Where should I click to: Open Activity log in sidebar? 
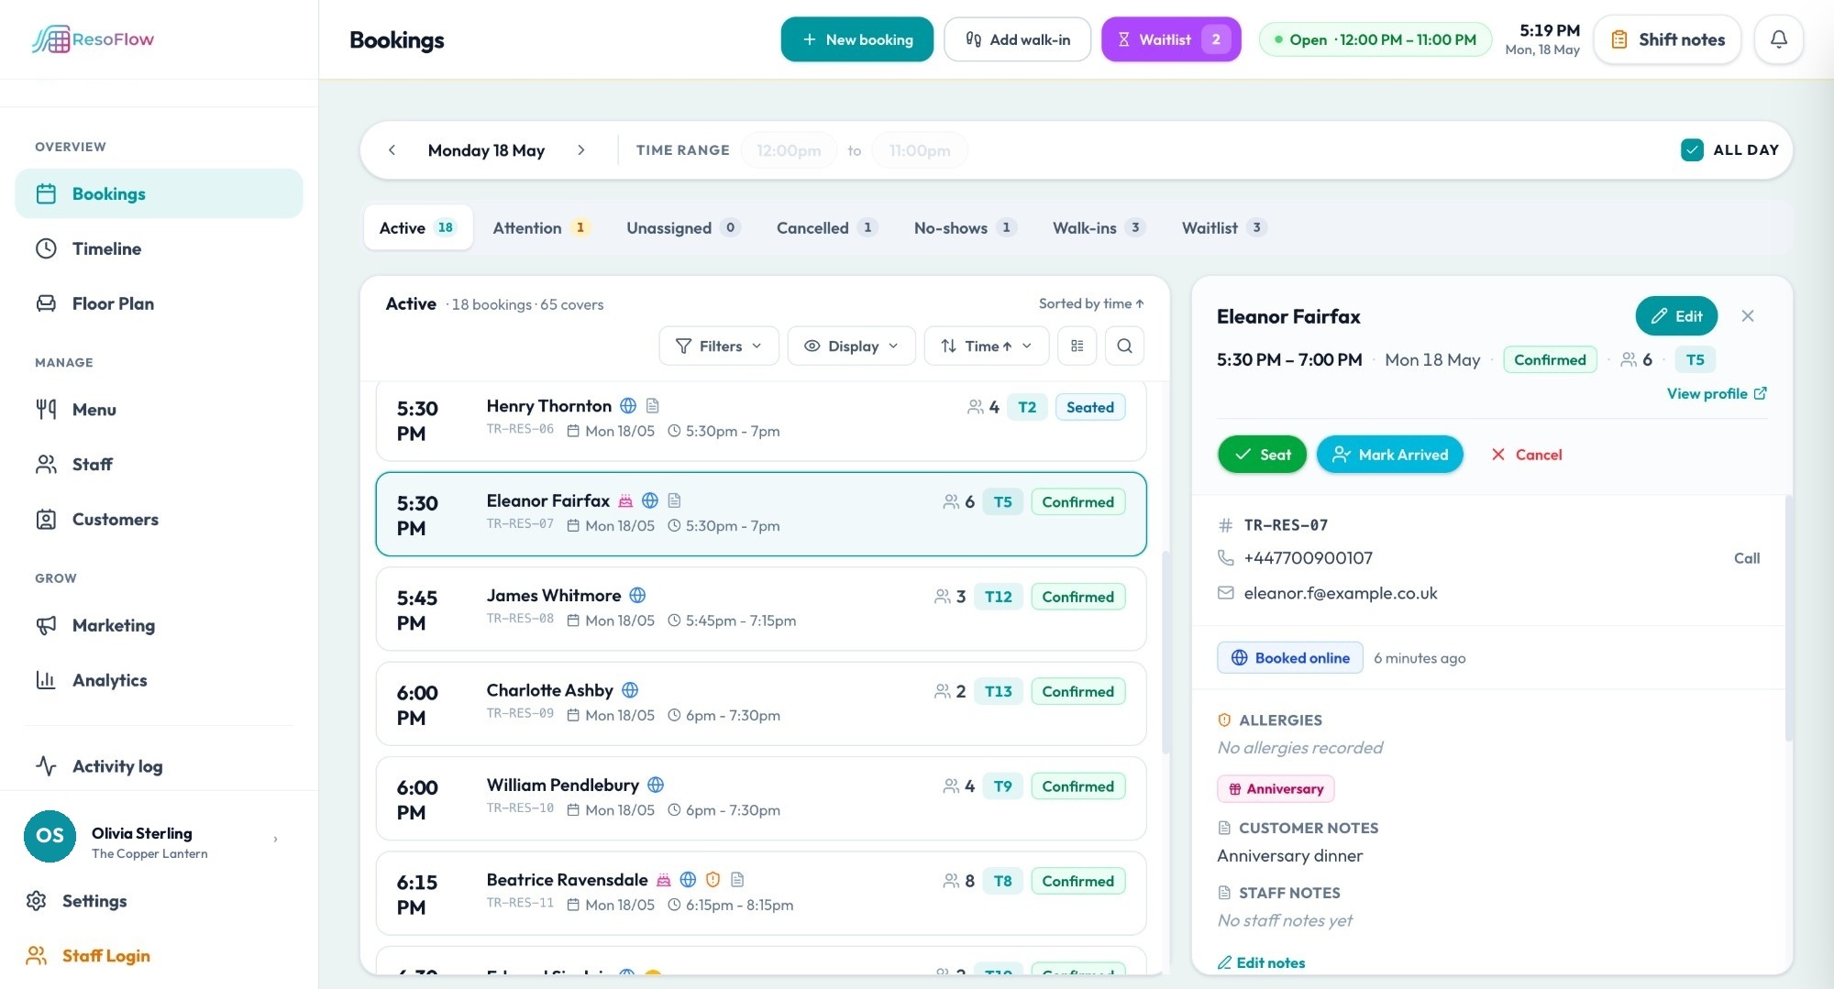(x=159, y=766)
